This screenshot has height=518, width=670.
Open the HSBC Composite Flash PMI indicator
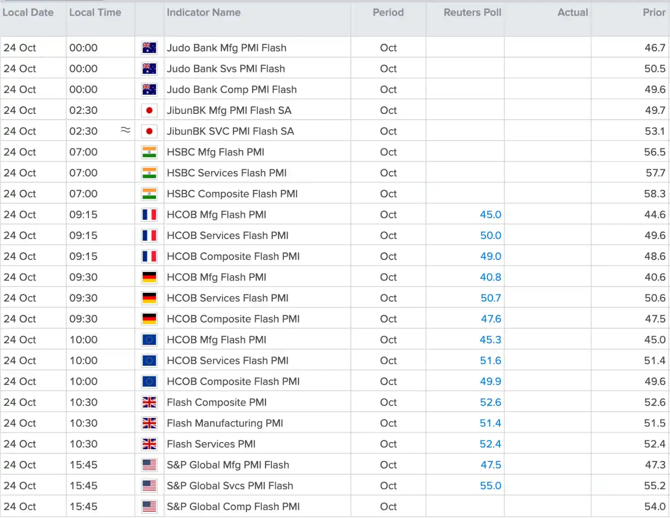tap(232, 194)
